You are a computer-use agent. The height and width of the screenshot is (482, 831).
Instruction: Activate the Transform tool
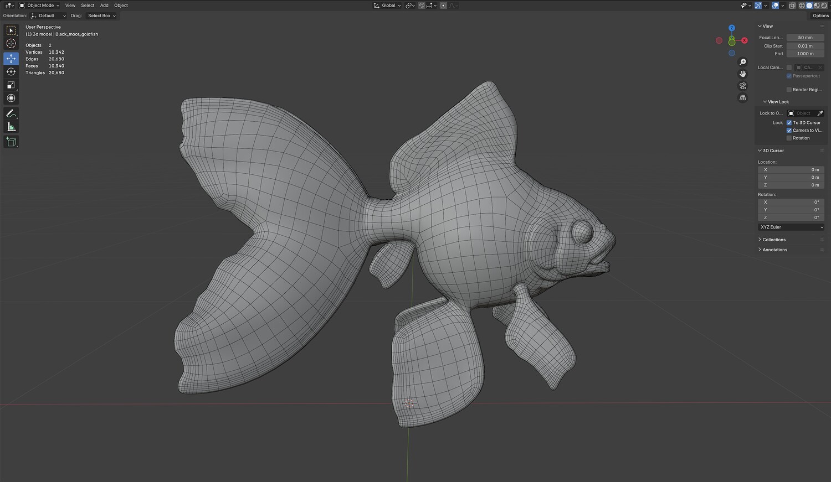(x=11, y=98)
